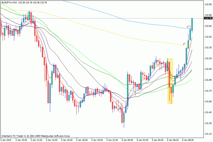213x142 pixels.
Task: Click the 5 Jan 16:30 time label
Action: [x=67, y=140]
